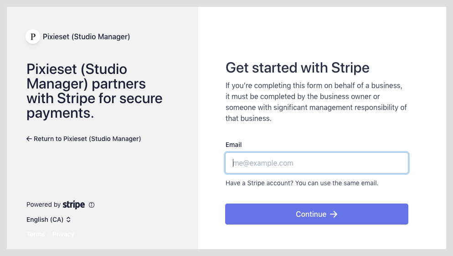Click the round Pixieset "P" logo icon

click(x=33, y=37)
